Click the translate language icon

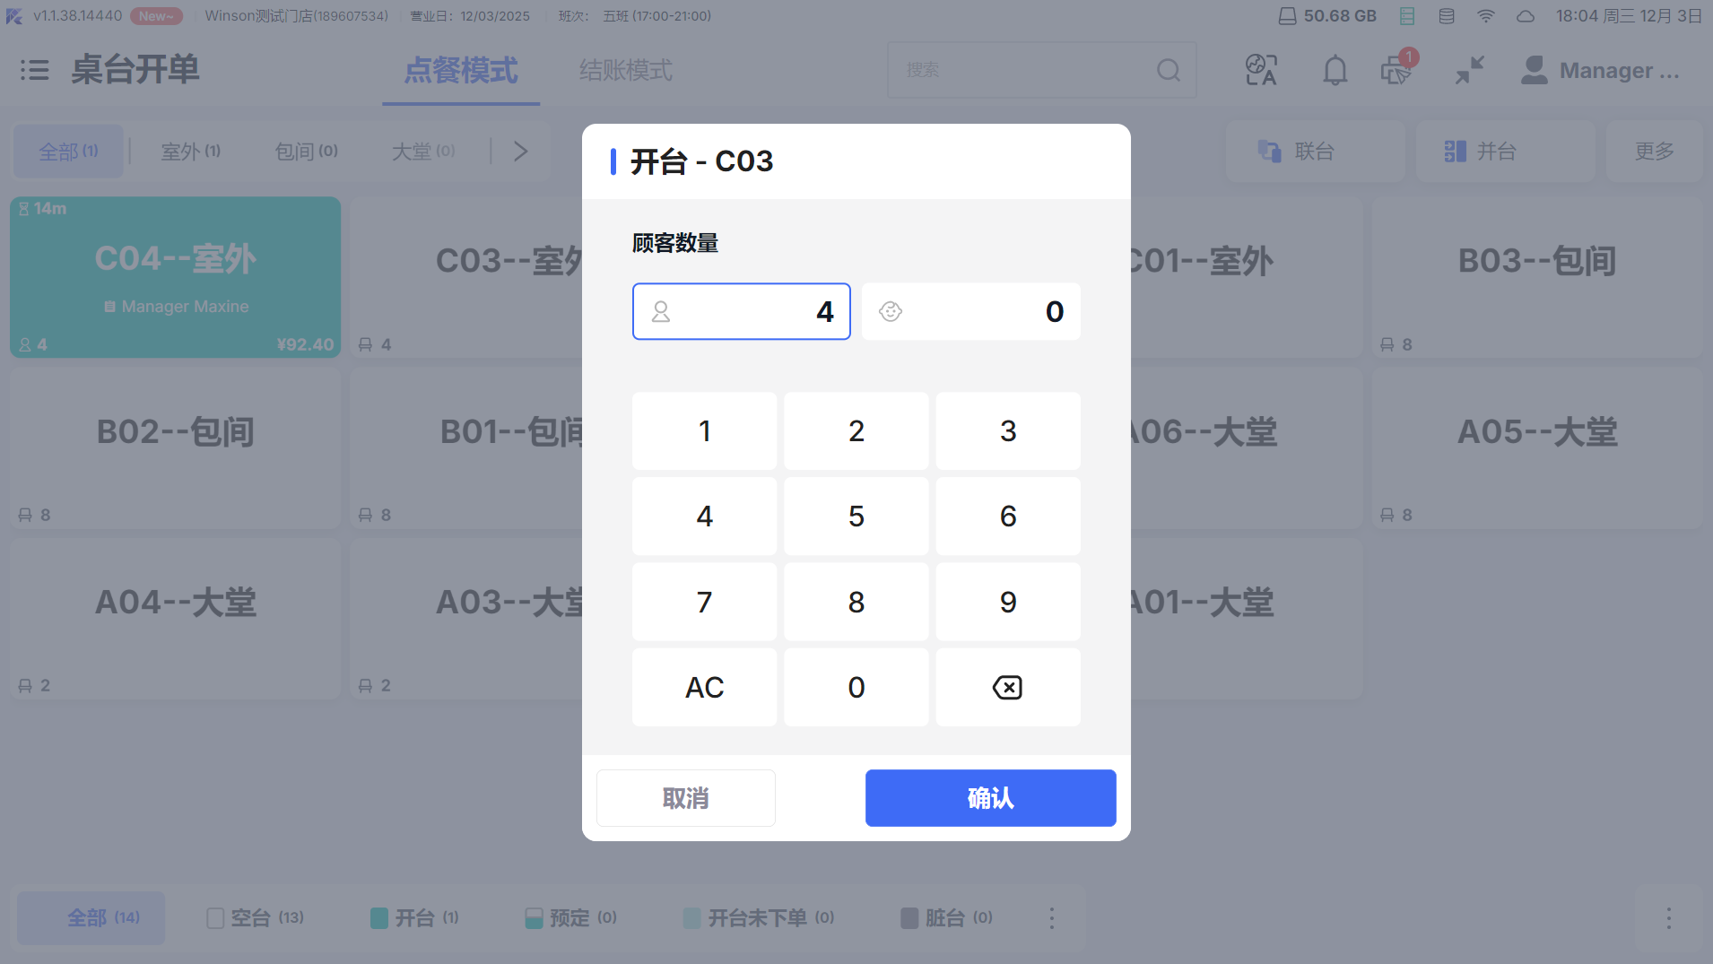coord(1261,70)
